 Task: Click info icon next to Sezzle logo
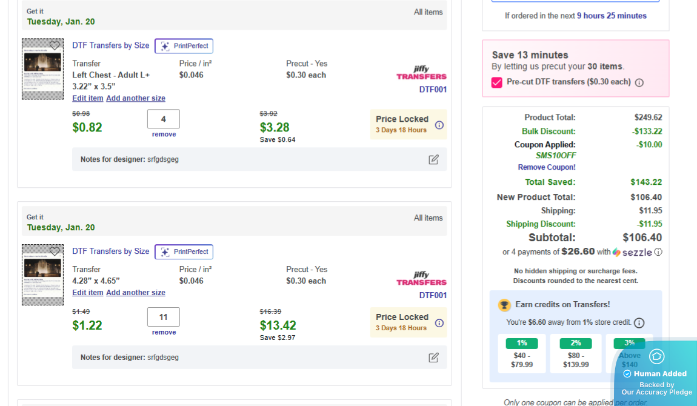pyautogui.click(x=658, y=252)
